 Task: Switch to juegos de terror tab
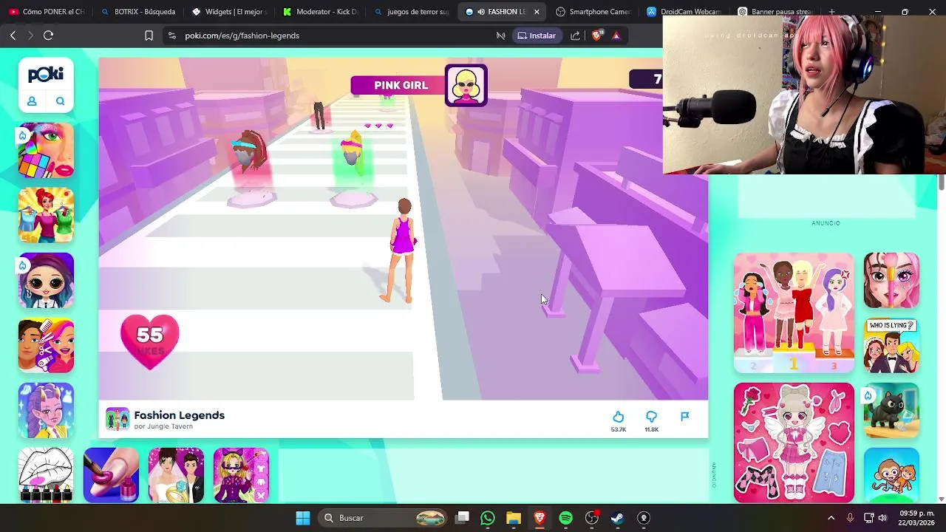pyautogui.click(x=411, y=12)
